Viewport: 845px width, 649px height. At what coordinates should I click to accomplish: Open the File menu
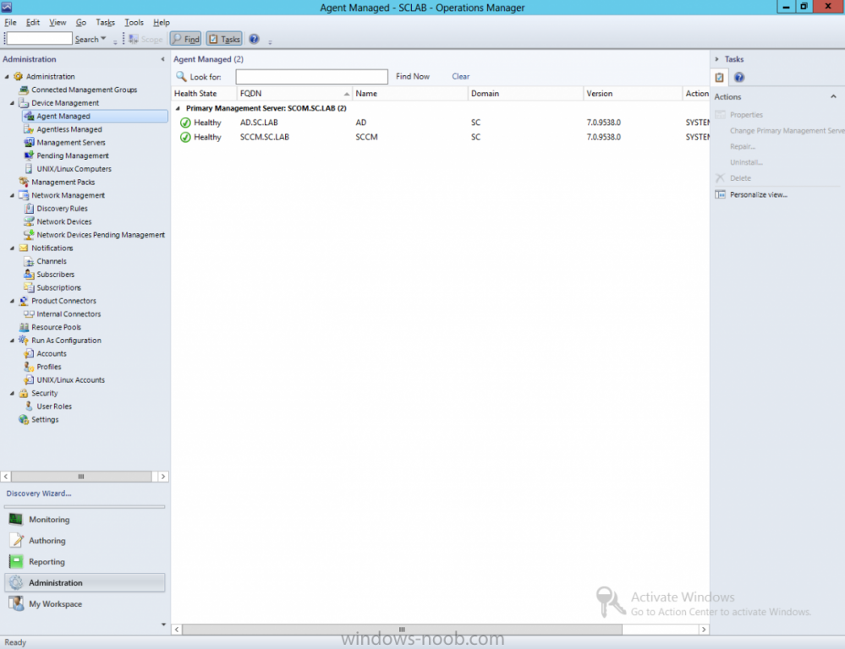click(10, 22)
